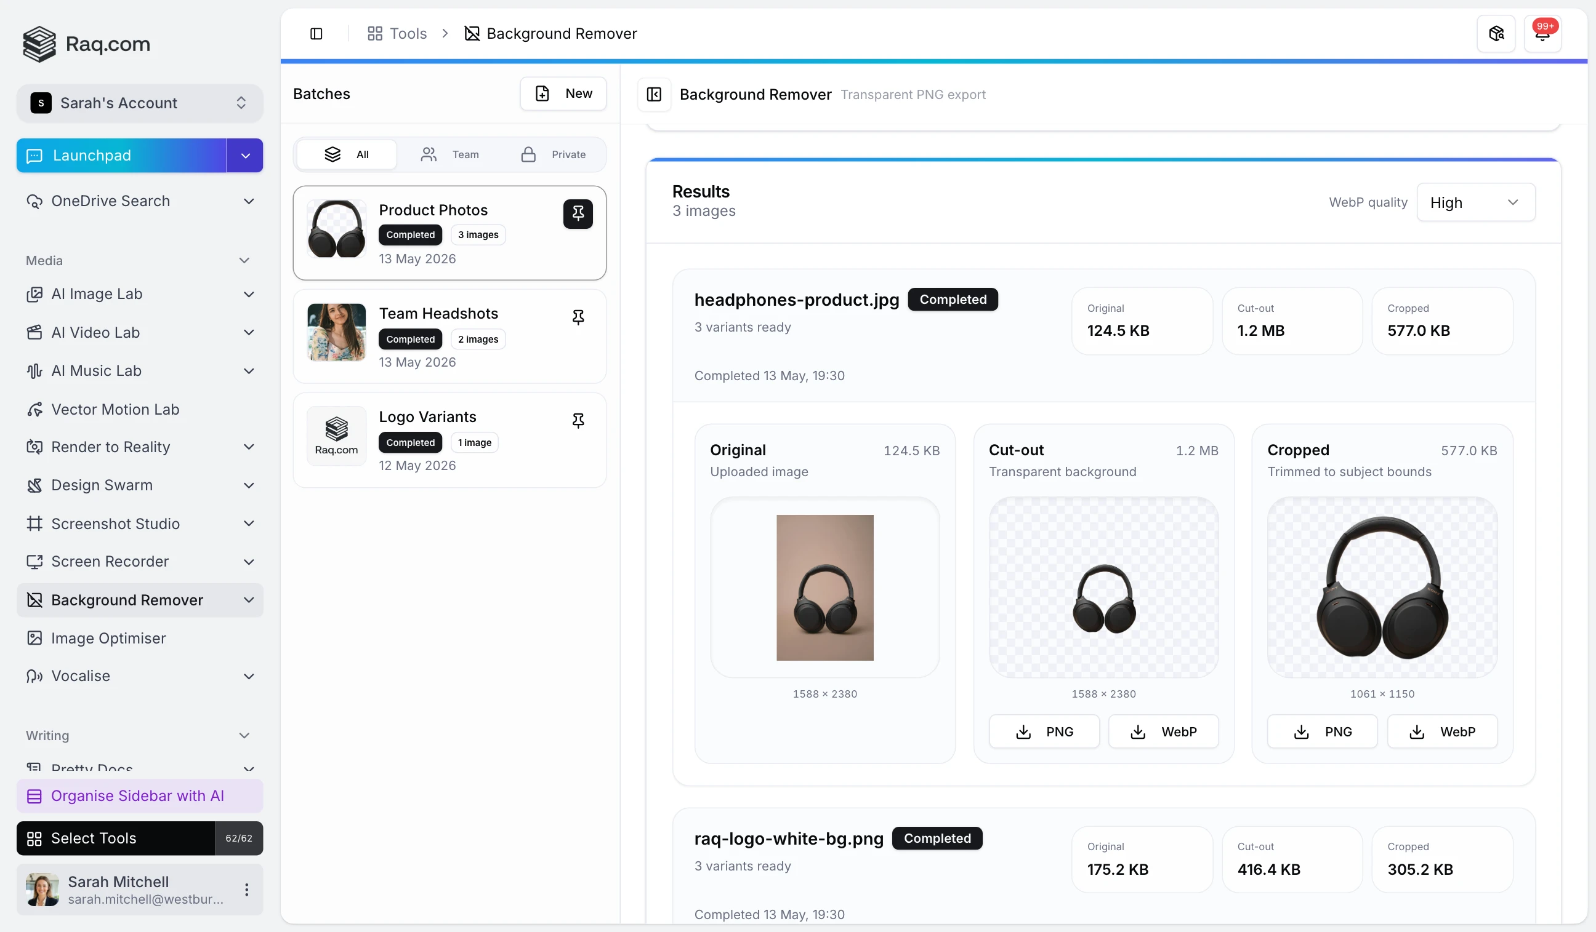The width and height of the screenshot is (1596, 932).
Task: View the Cut-out transparent headphones preview
Action: [1103, 587]
